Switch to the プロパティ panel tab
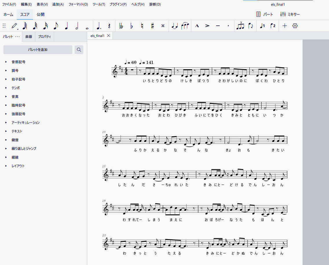Image resolution: width=329 pixels, height=265 pixels. 45,37
